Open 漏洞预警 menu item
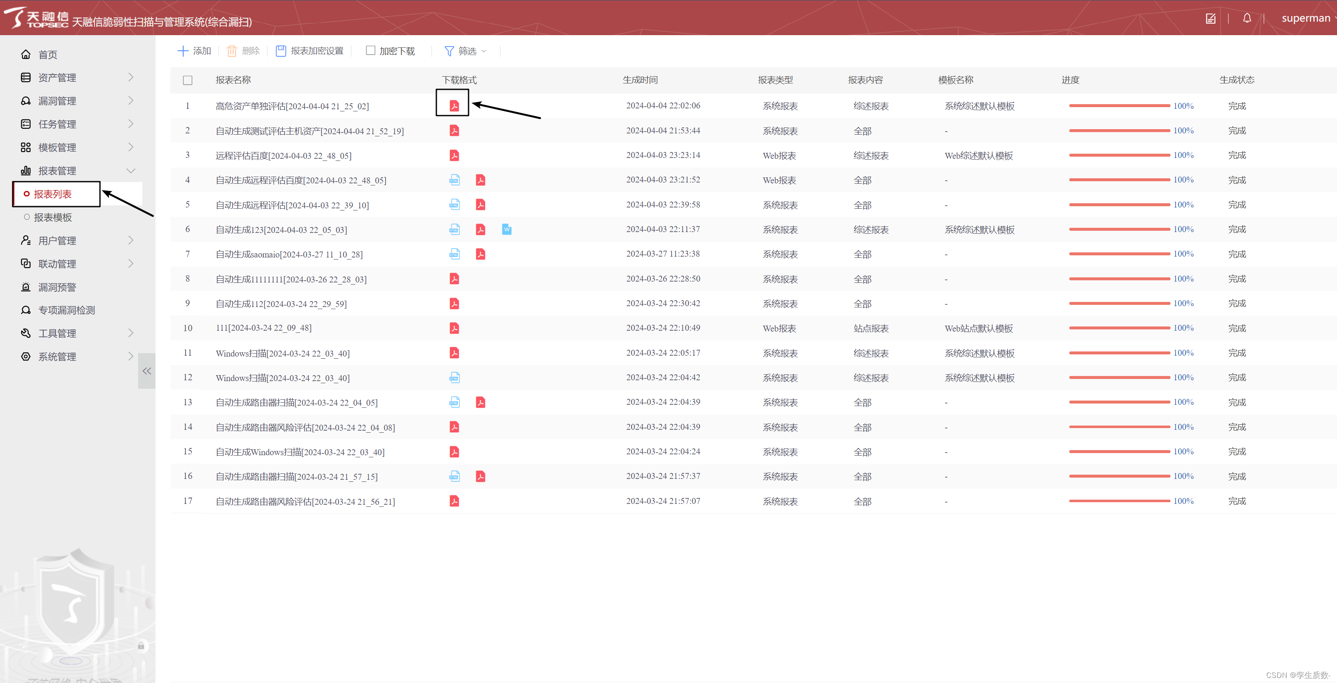1337x683 pixels. pyautogui.click(x=57, y=287)
